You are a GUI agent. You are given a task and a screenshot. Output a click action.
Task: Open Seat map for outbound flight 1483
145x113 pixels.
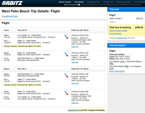click(75, 62)
